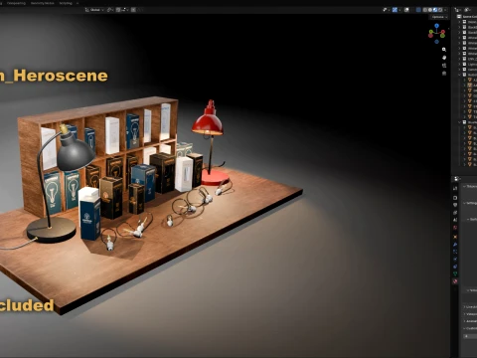Open the gizmo options dropdown arrow
The width and height of the screenshot is (477, 358).
pos(399,10)
